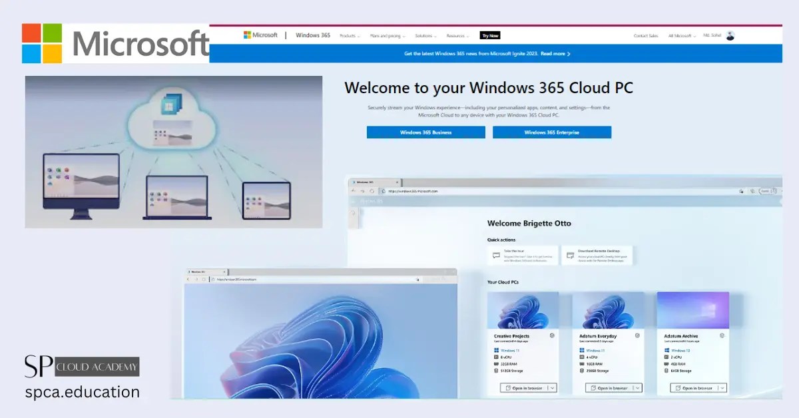Click the back arrow in the Brigette Otto browser
Screen dimensions: 799x418
tap(354, 191)
